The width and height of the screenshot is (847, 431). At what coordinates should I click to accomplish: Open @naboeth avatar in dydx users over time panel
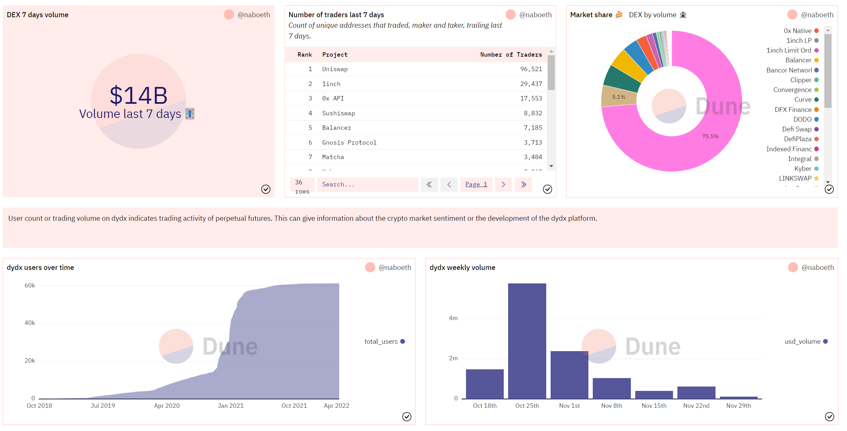(x=370, y=267)
